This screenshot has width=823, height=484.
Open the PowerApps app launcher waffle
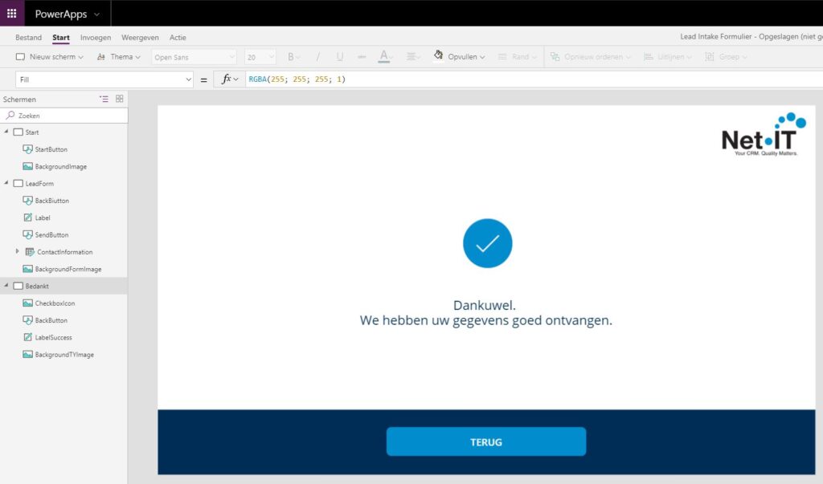[12, 14]
